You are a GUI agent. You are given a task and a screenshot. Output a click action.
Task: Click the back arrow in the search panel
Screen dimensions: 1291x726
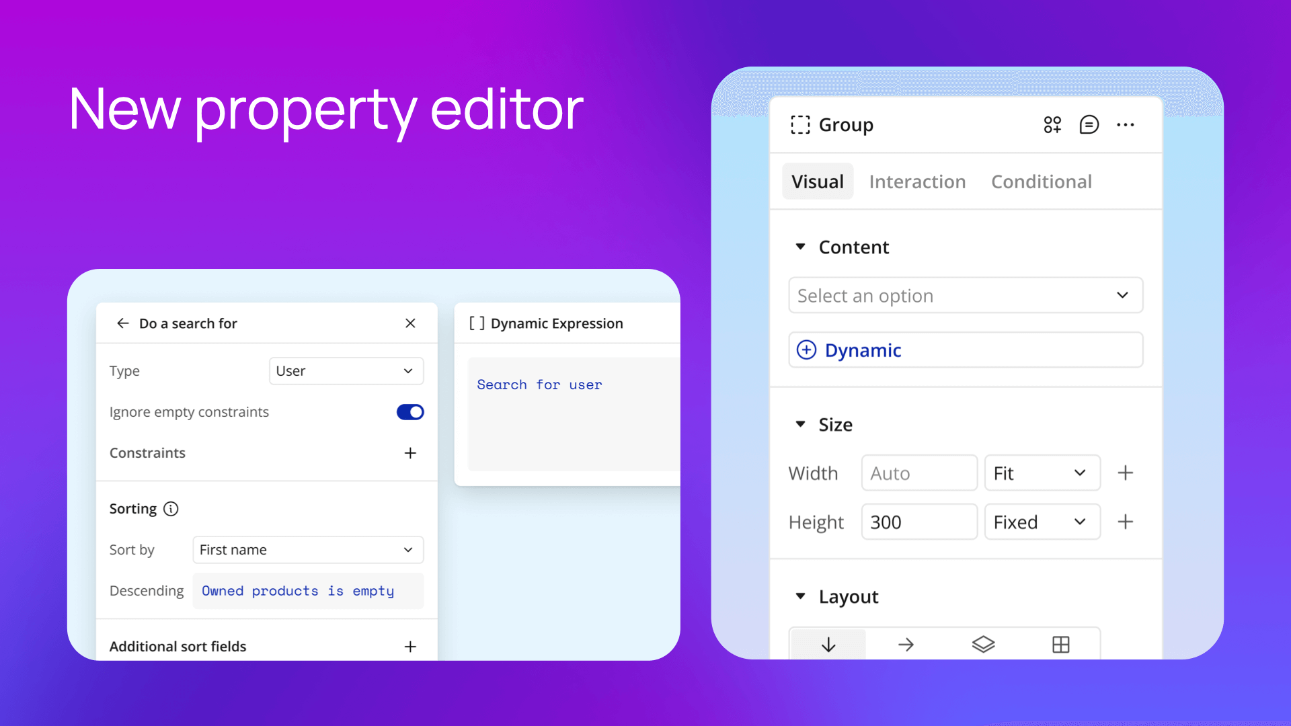pyautogui.click(x=123, y=323)
